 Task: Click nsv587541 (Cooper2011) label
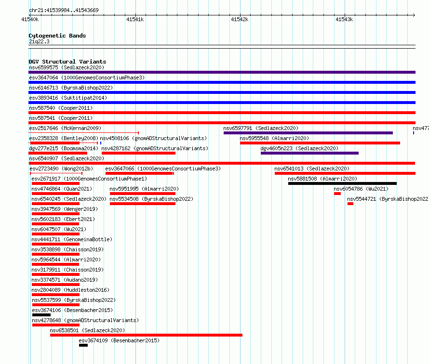point(61,118)
